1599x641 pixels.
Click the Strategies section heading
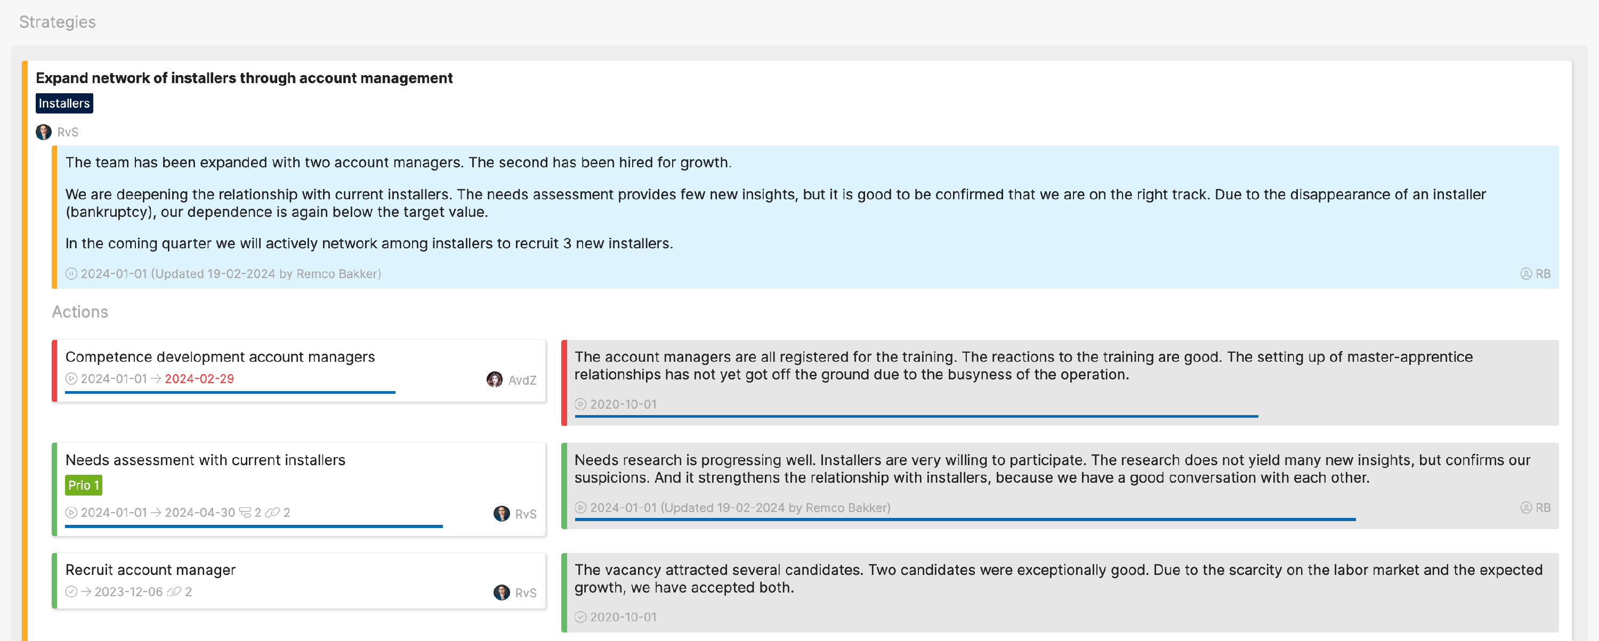(x=57, y=22)
